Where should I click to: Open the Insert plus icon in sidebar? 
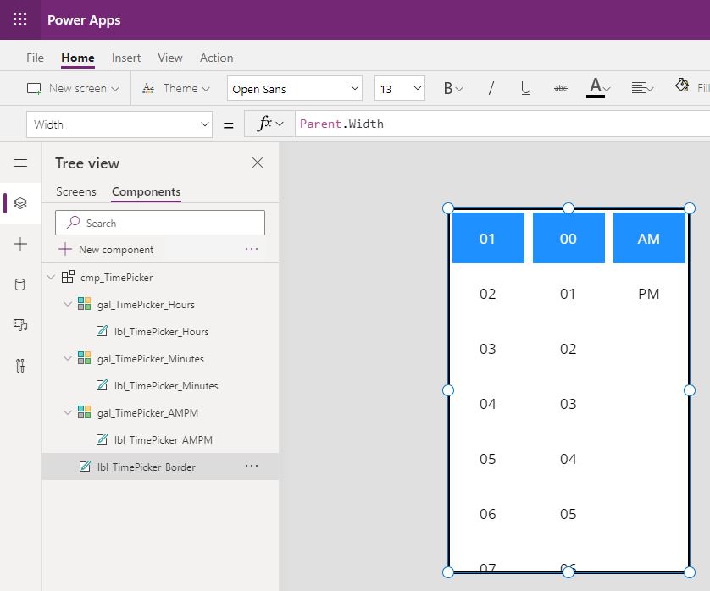point(20,244)
